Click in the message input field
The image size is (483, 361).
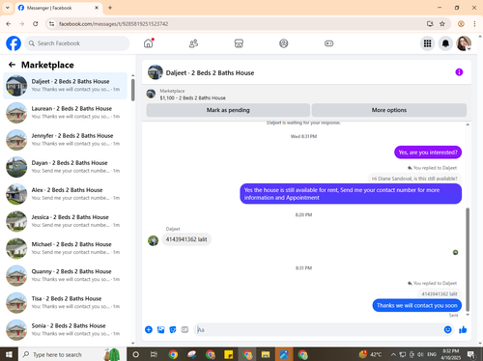(x=318, y=330)
